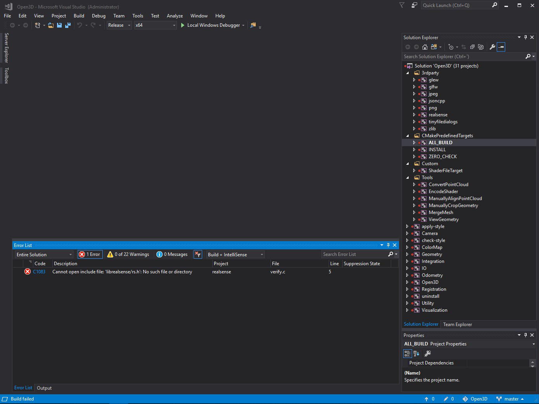Click the Property Pages wrench icon in Properties
Viewport: 539px width, 404px height.
coord(428,354)
